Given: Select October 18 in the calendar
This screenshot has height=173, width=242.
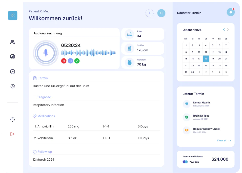Looking at the screenshot, I should click(x=206, y=59).
